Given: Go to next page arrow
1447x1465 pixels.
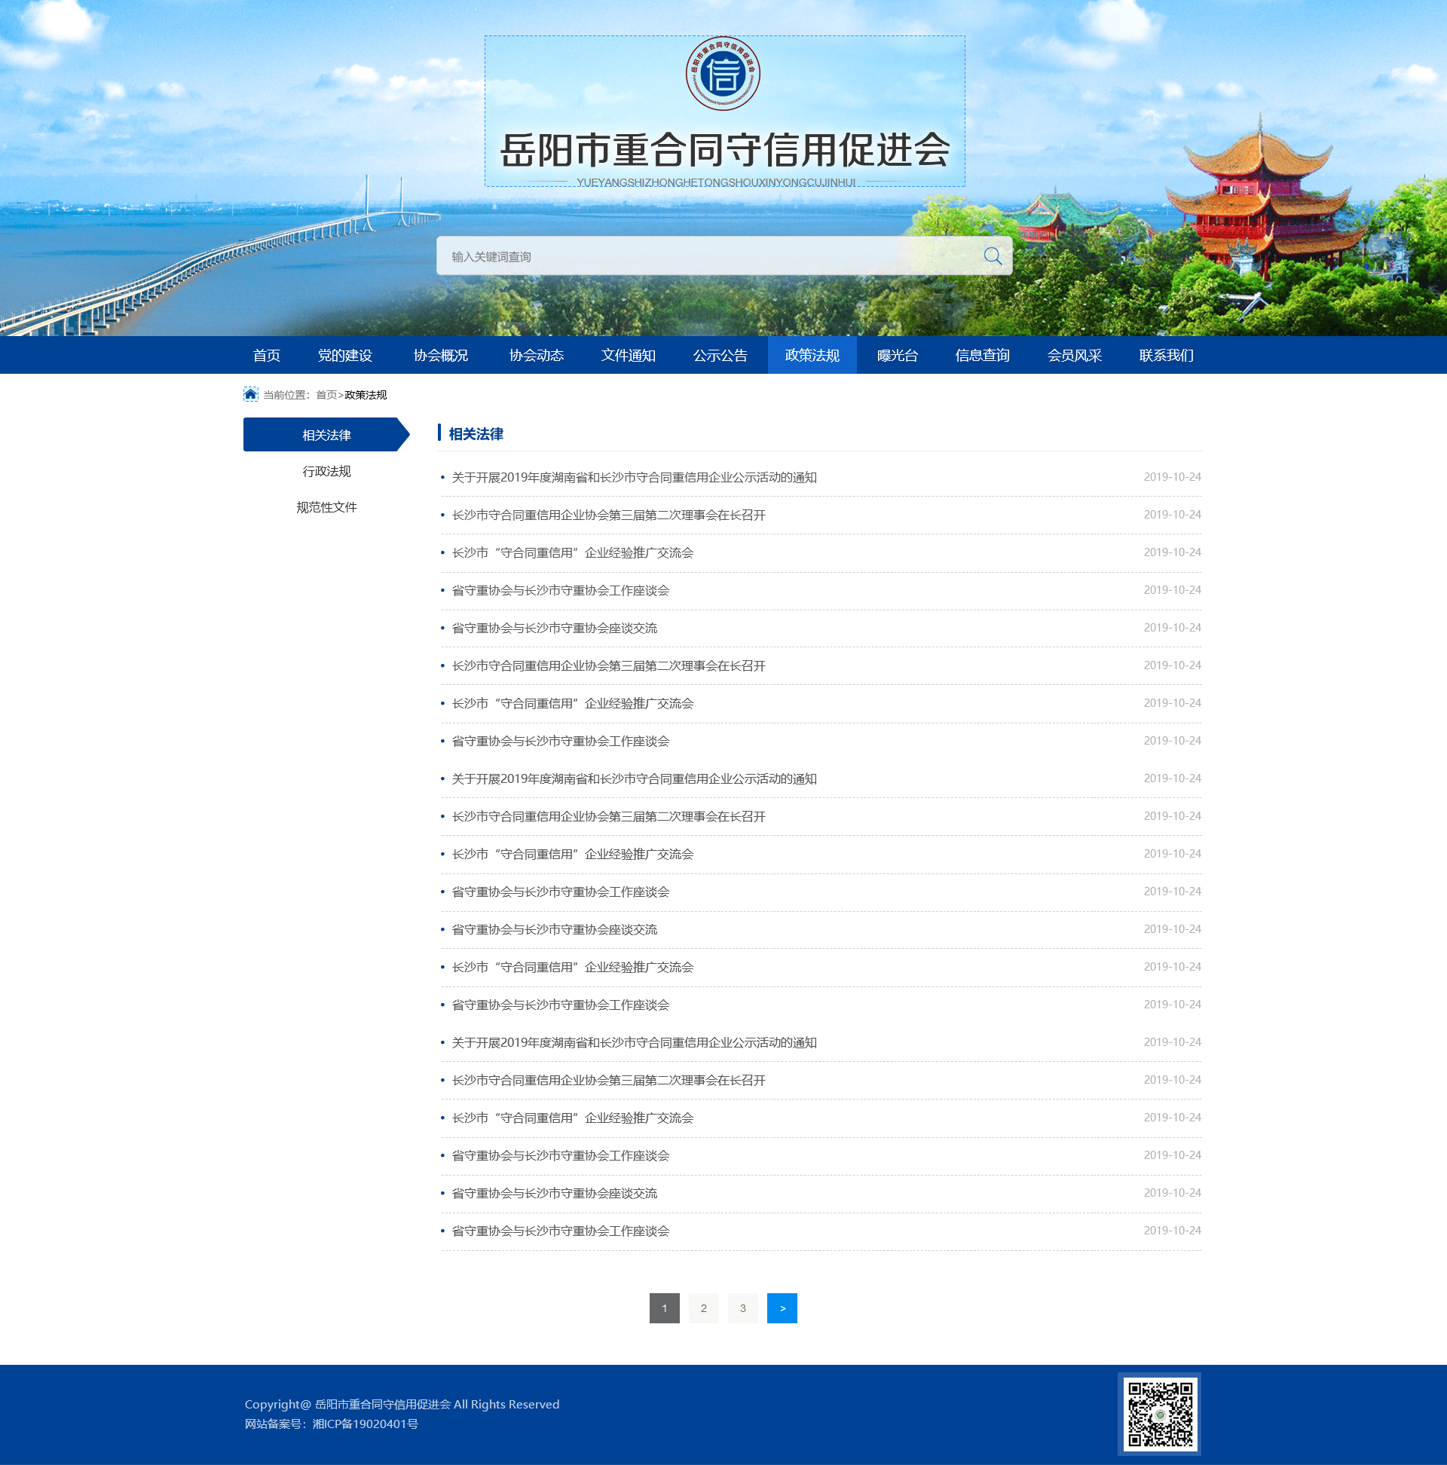Looking at the screenshot, I should coord(781,1308).
